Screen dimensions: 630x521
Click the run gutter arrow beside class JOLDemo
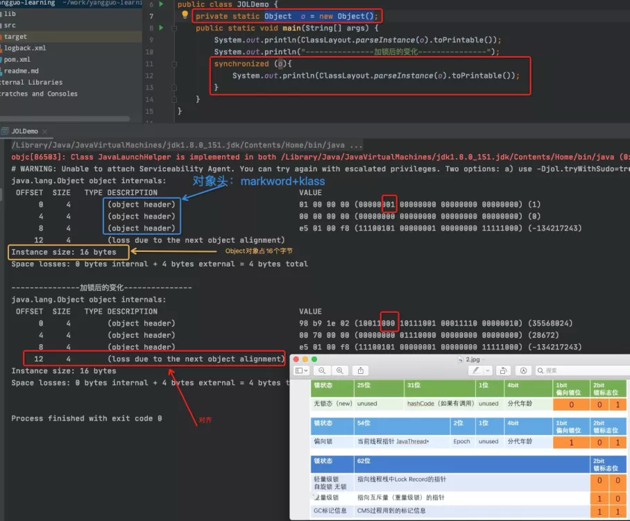click(162, 4)
